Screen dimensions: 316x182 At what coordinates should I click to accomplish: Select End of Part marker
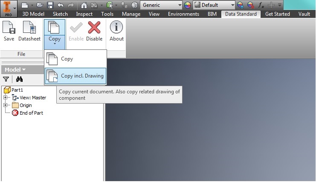tap(31, 113)
